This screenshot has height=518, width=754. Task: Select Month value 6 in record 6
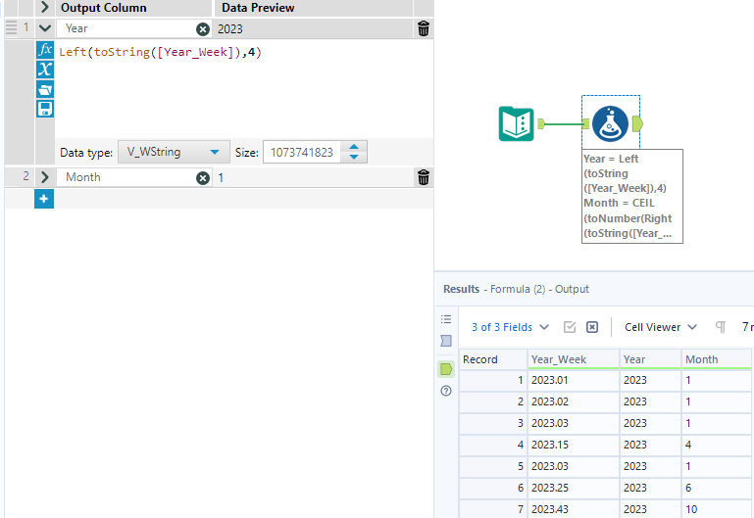click(717, 488)
